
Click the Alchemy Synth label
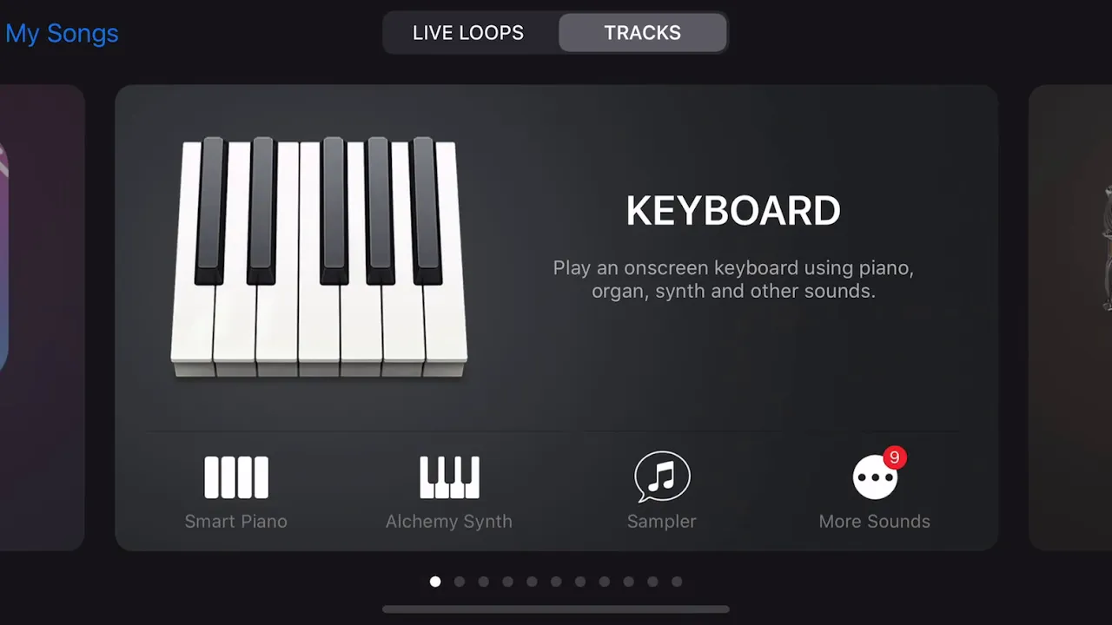coord(449,522)
